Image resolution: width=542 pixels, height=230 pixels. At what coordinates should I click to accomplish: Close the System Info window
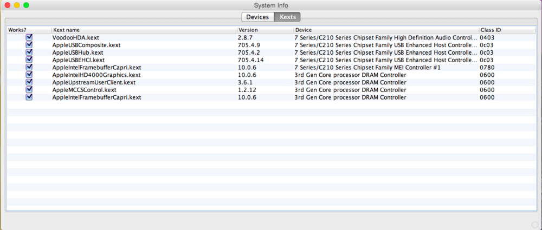tap(7, 5)
